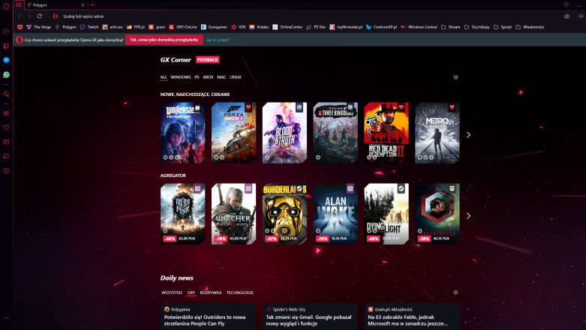The image size is (586, 330).
Task: Switch Daily news to WSZYSTKIE tab
Action: pos(172,292)
